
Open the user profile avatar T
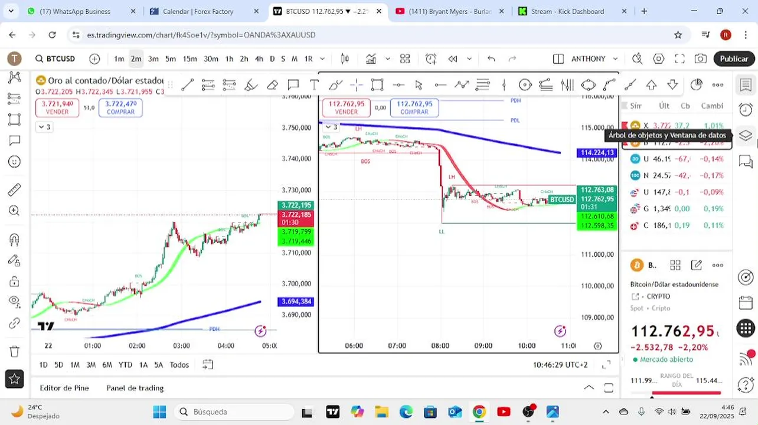click(x=14, y=58)
